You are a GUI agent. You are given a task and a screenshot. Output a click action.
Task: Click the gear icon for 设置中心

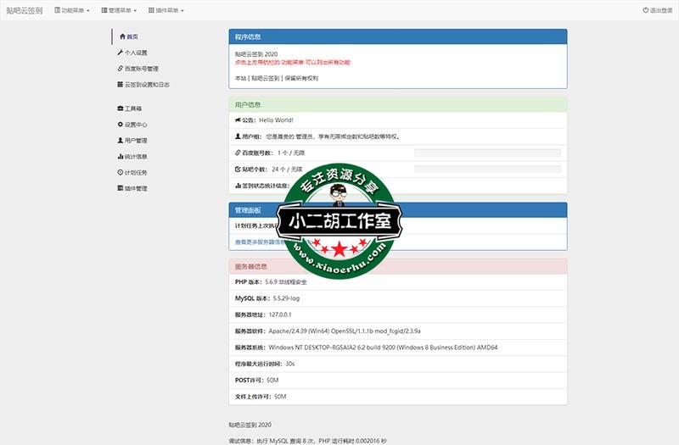[x=121, y=125]
